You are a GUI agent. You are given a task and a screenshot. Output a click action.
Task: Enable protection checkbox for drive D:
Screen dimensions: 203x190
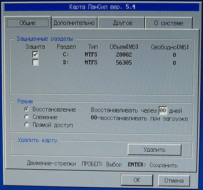(35, 62)
